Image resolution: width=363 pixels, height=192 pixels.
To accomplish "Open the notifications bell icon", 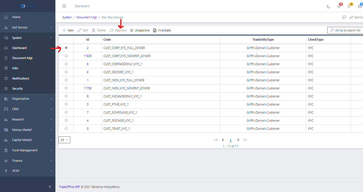I will click(339, 6).
